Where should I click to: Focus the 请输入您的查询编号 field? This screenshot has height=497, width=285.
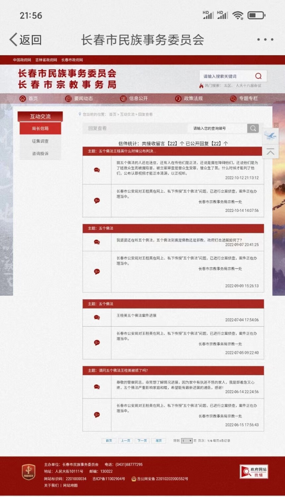point(217,128)
